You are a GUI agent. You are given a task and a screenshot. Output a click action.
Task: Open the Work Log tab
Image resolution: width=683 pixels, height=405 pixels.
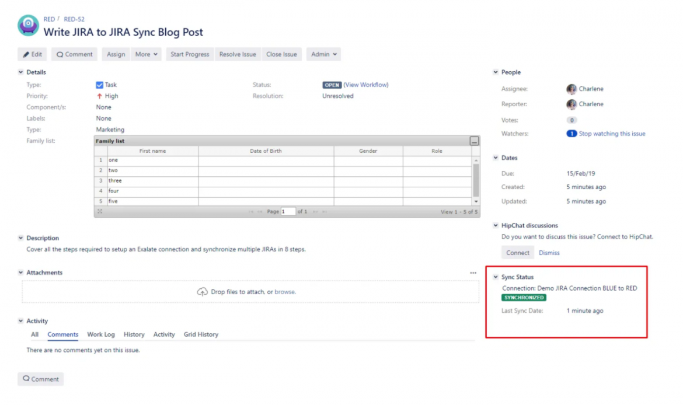tap(101, 334)
